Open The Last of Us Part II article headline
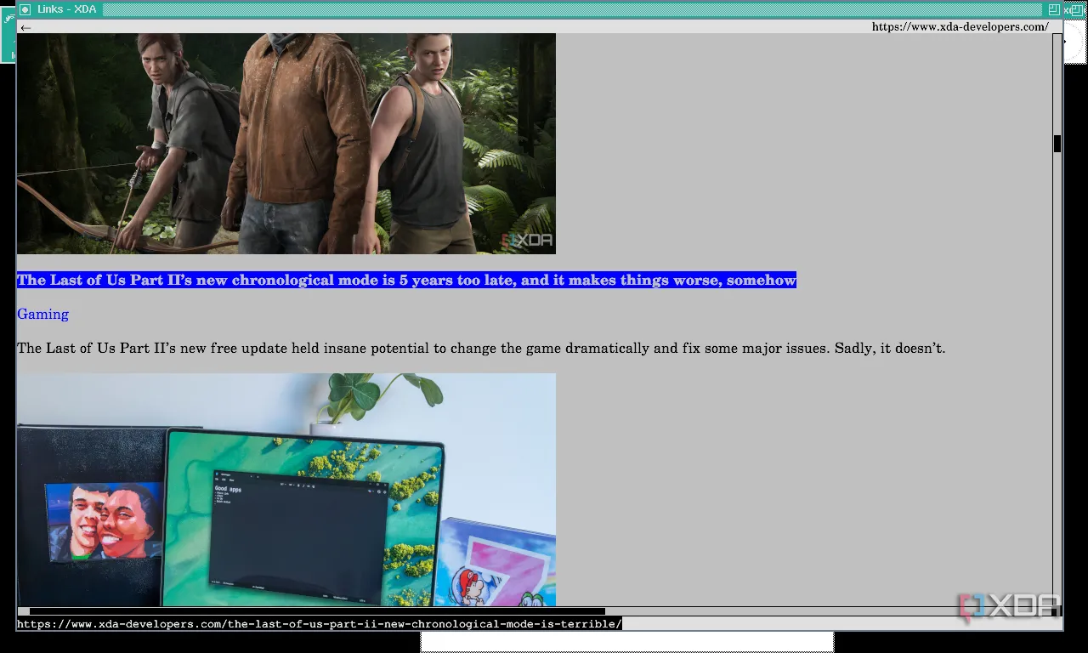The height and width of the screenshot is (653, 1088). [406, 280]
